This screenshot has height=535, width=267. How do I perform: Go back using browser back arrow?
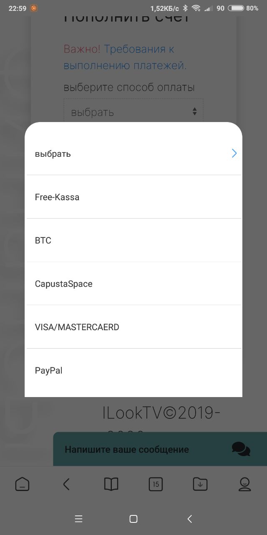66,484
